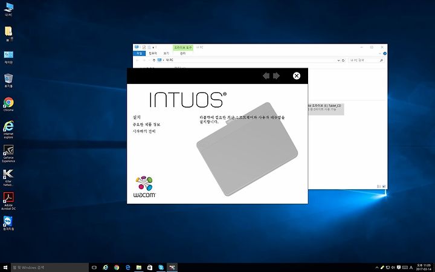The height and width of the screenshot is (272, 435).
Task: Open the Internet Explorer desktop shortcut
Action: click(8, 129)
